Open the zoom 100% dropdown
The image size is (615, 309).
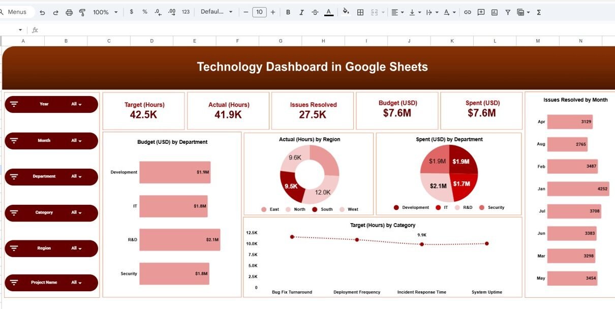pyautogui.click(x=105, y=12)
